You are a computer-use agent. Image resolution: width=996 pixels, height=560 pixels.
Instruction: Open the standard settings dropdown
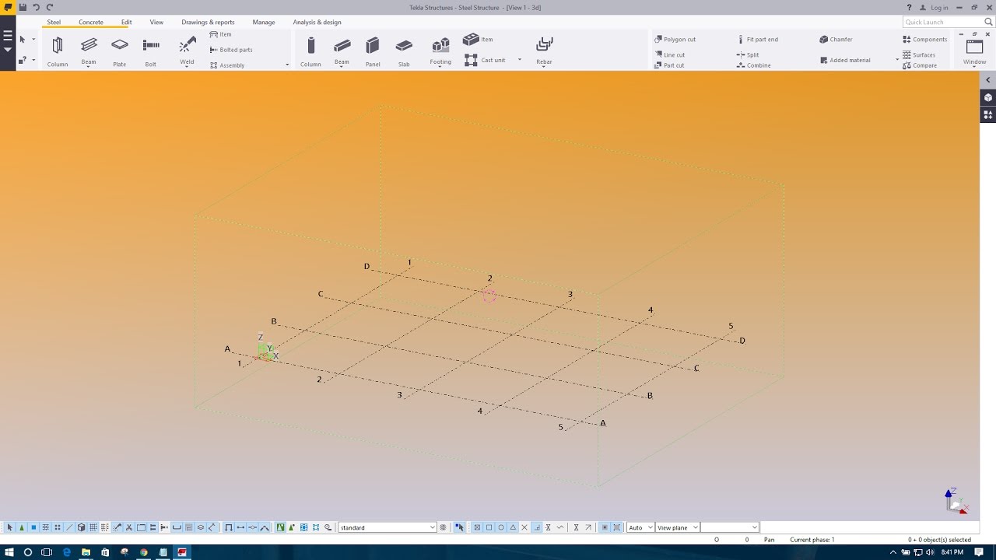coord(387,527)
